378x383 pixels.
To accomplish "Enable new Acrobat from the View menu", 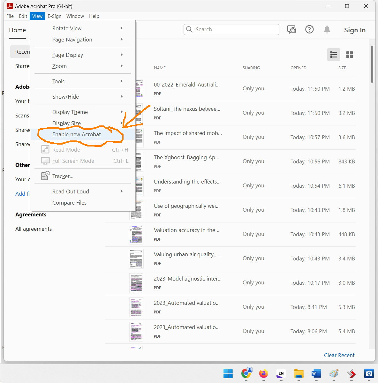I will click(76, 134).
